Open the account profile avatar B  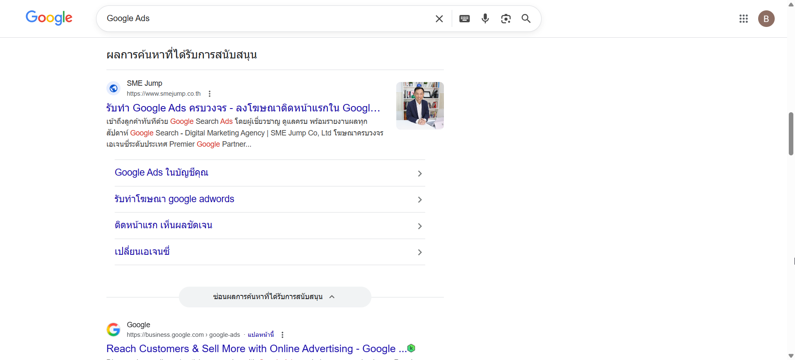pyautogui.click(x=766, y=19)
